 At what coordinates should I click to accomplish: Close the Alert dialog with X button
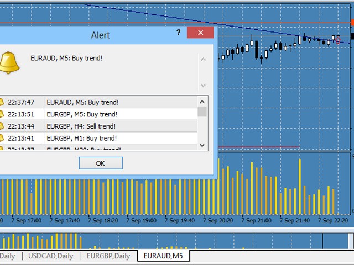(x=200, y=33)
